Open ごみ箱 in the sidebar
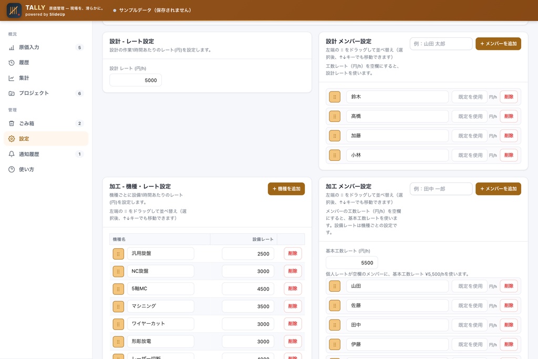The height and width of the screenshot is (359, 538). point(46,123)
